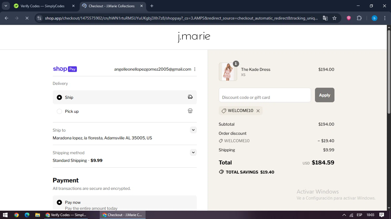Click the WELCOME10 discount tag chip

coord(240,111)
